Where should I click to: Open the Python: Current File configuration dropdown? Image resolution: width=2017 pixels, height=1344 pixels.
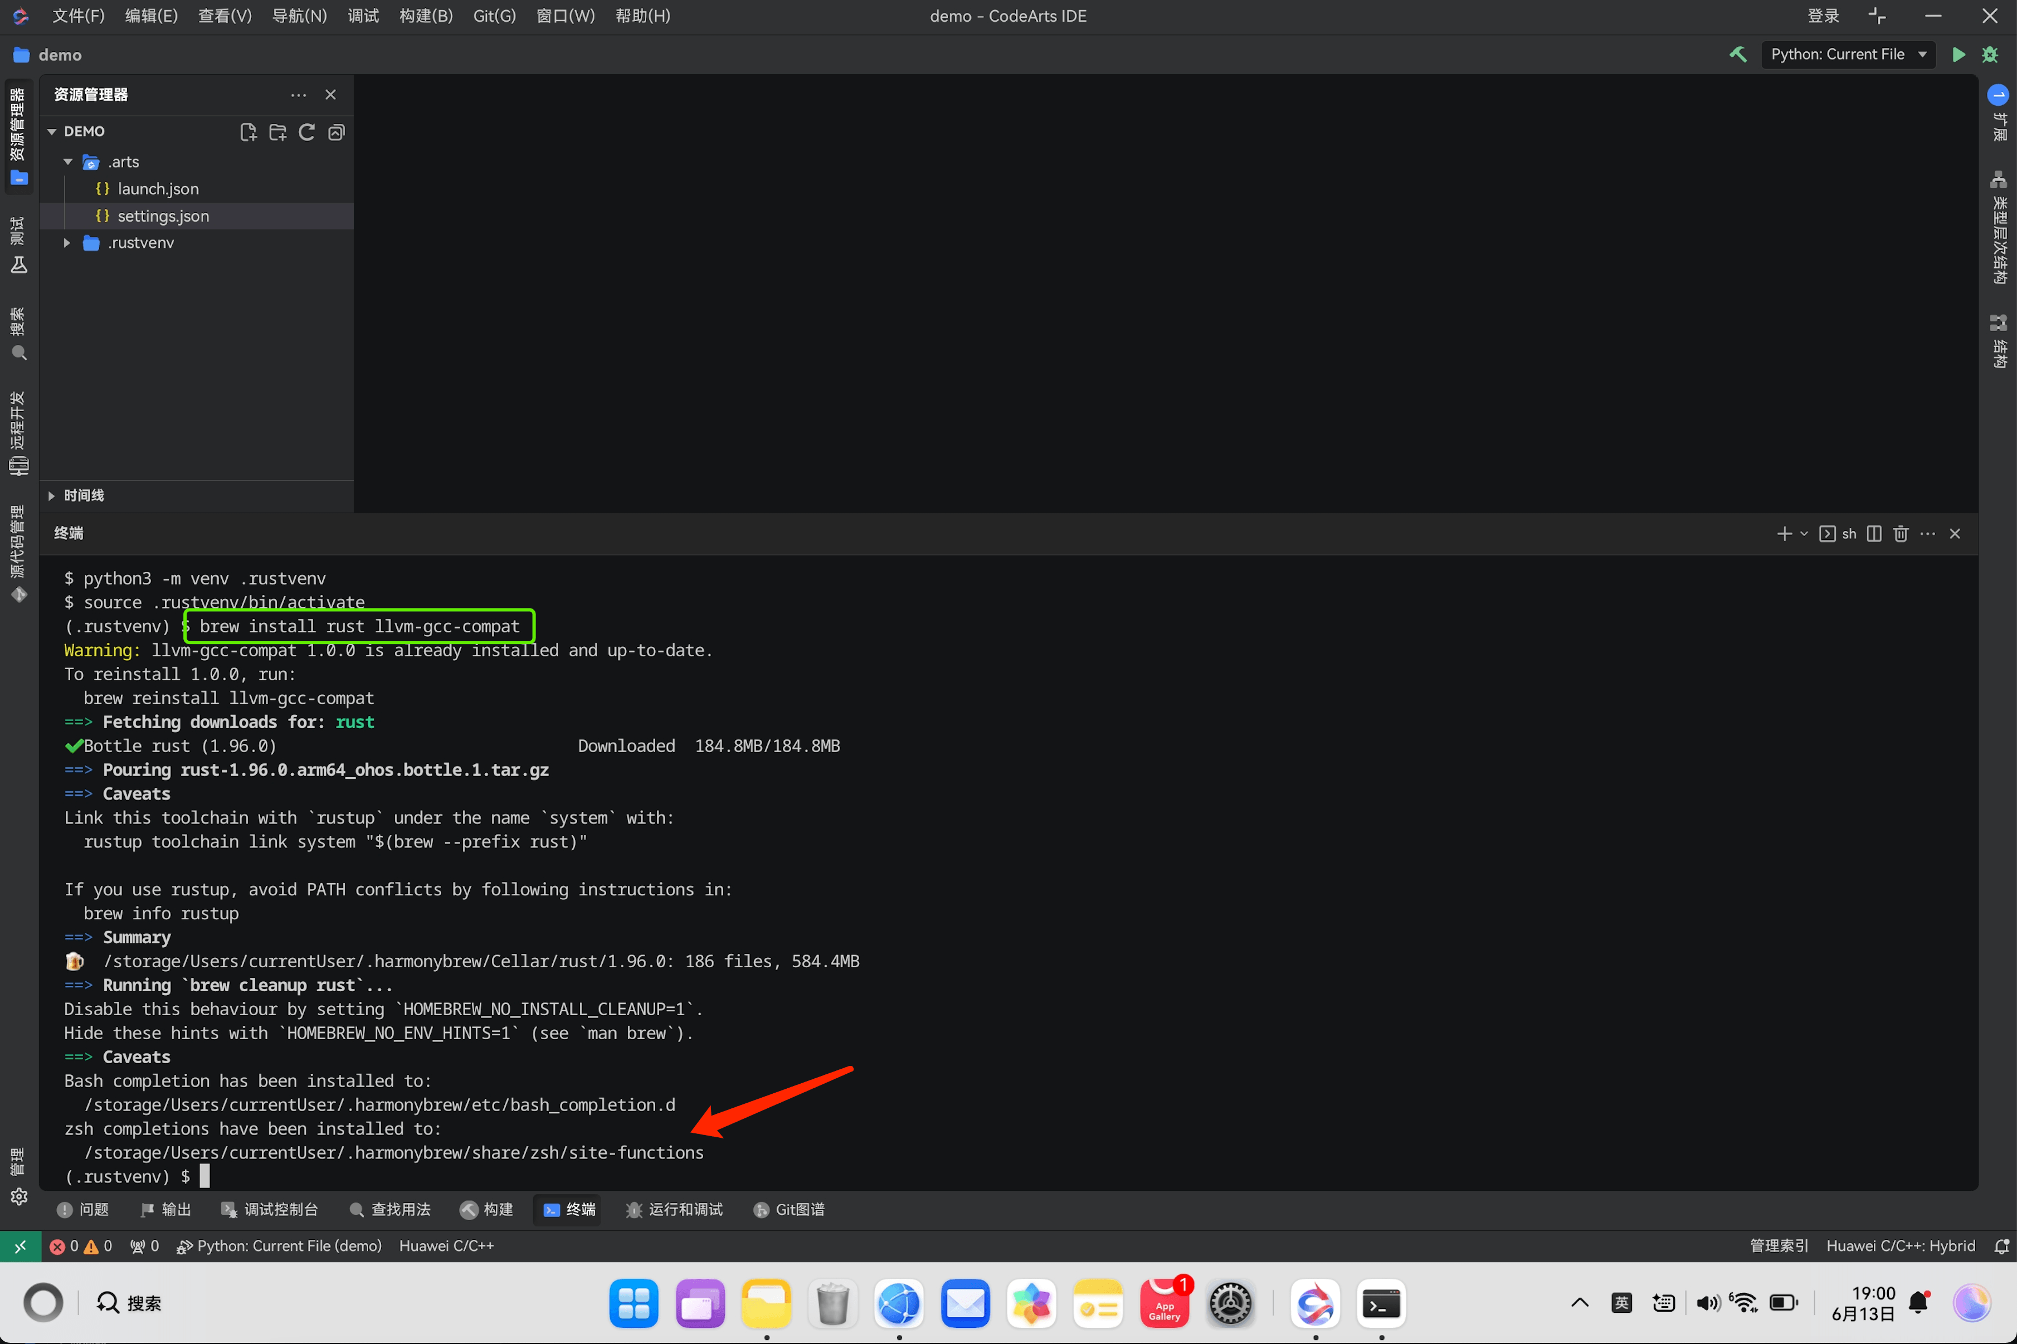tap(1848, 54)
